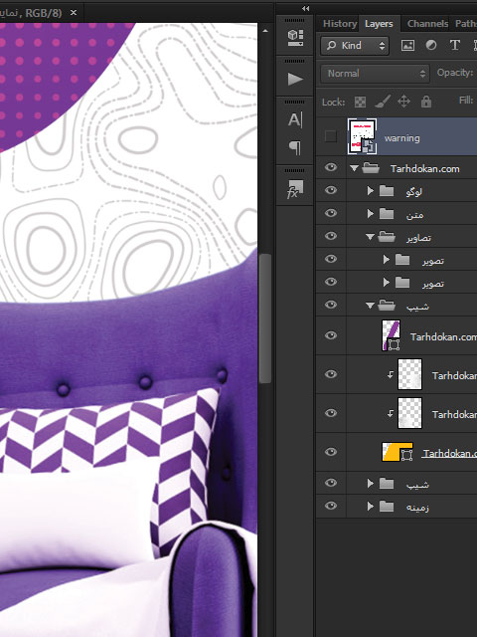Screen dimensions: 477x637
Task: Hide the Tarhdokan.com top group
Action: [x=331, y=167]
